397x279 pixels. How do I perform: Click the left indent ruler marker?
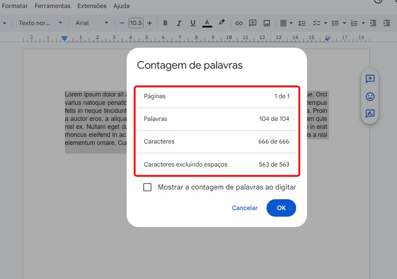point(65,38)
